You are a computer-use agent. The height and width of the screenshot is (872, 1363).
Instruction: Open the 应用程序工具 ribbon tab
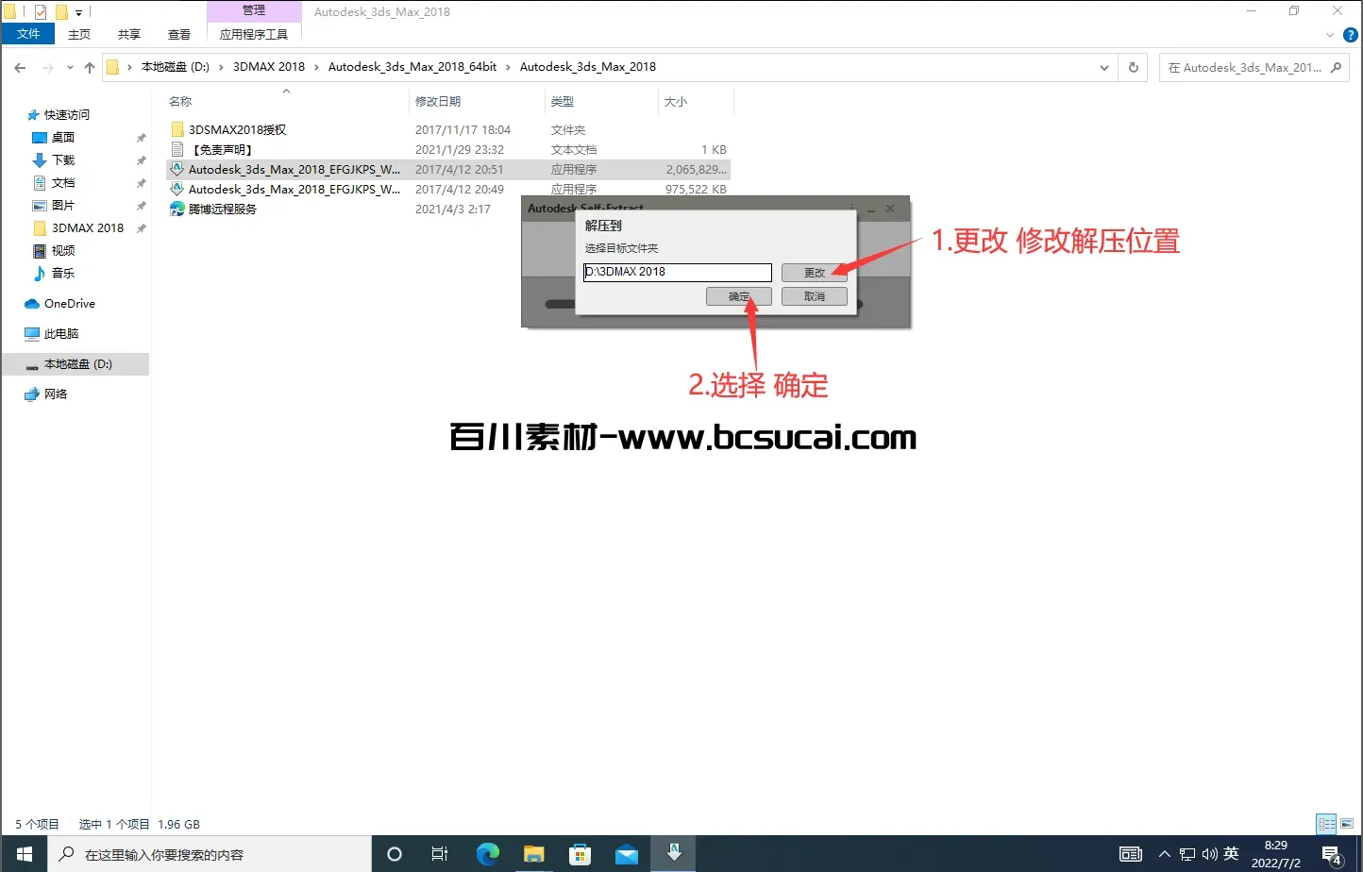253,34
